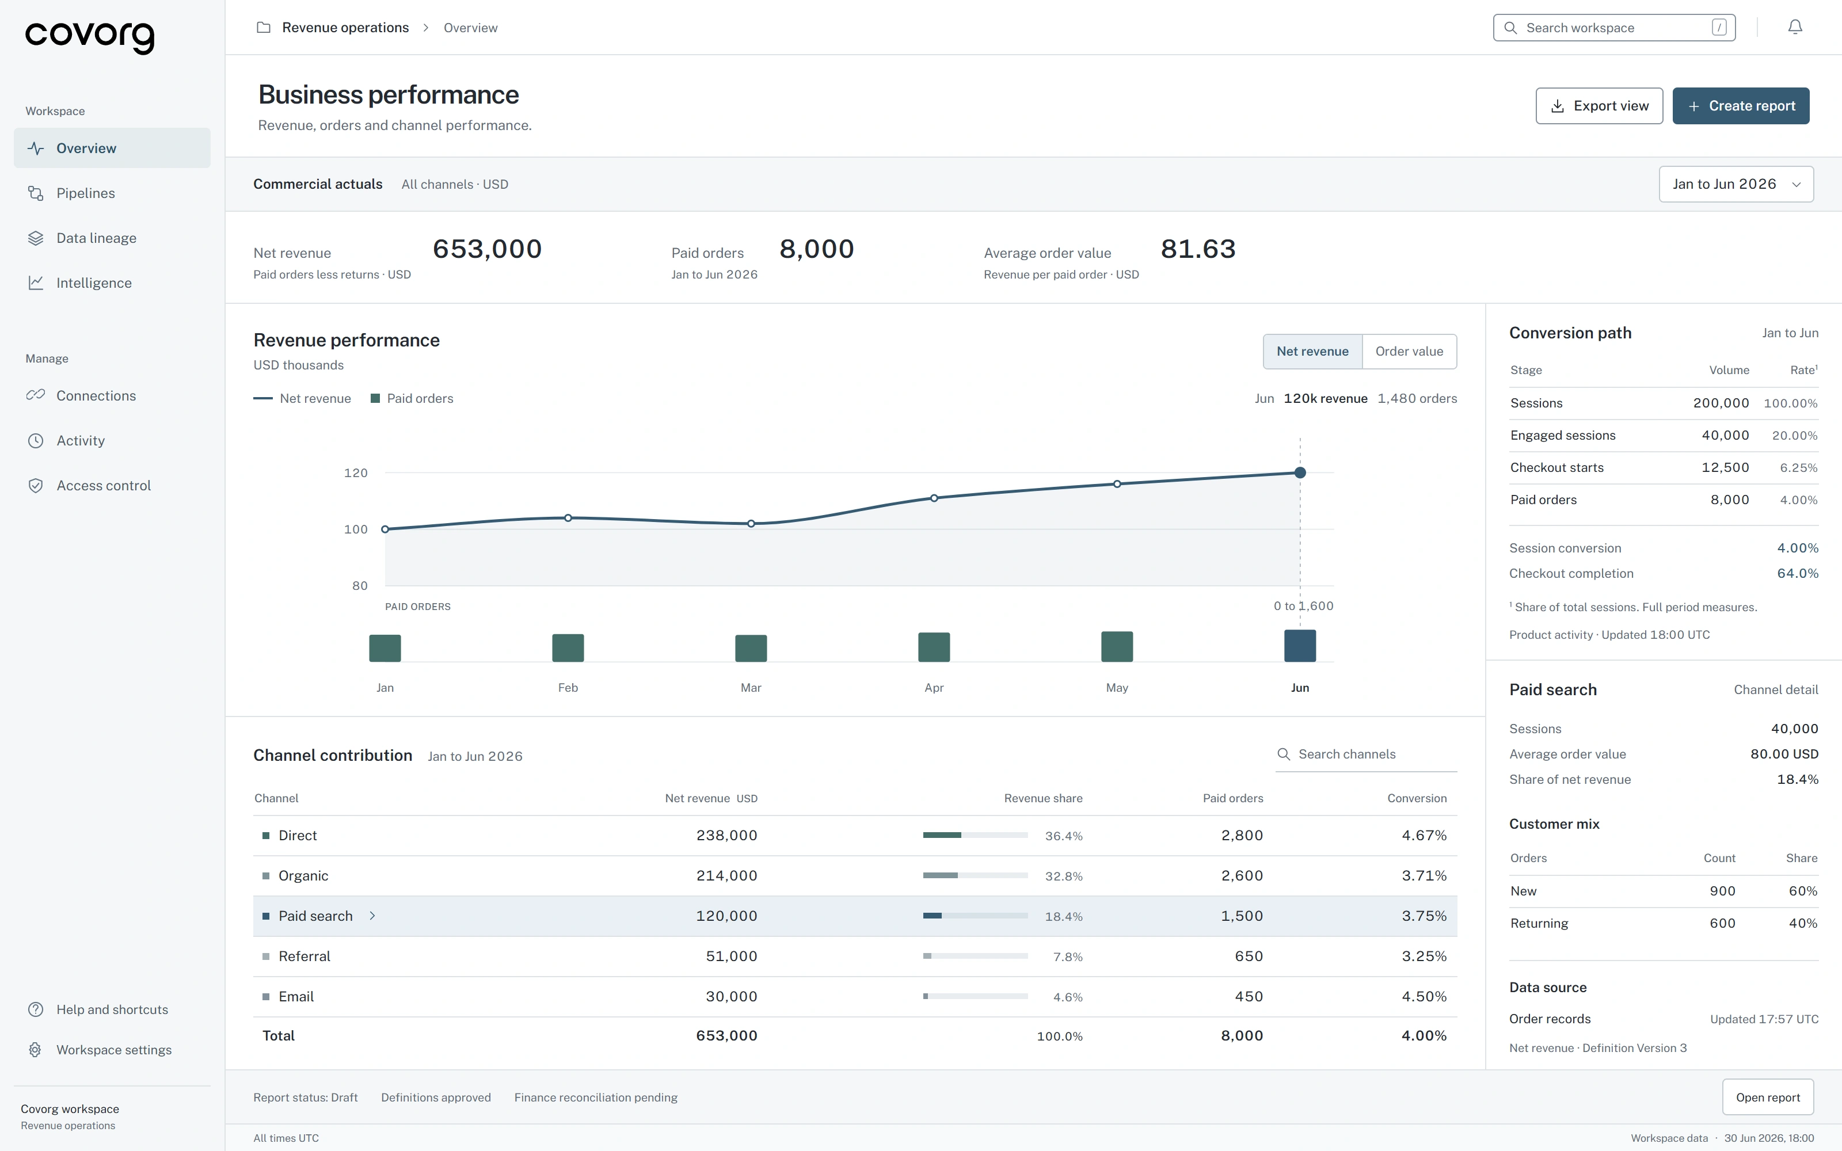Toggle the Paid orders legend series

(x=412, y=398)
